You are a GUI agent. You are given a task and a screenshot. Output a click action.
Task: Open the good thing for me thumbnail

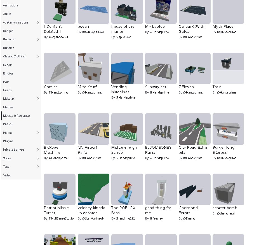coord(161,190)
